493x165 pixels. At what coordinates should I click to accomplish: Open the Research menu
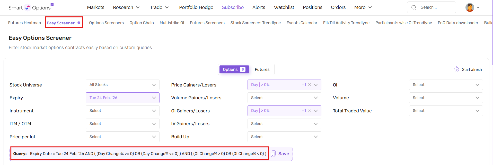coord(126,7)
